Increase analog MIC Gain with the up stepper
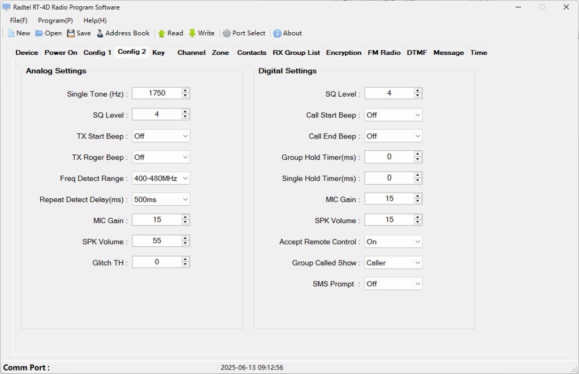 click(x=185, y=217)
